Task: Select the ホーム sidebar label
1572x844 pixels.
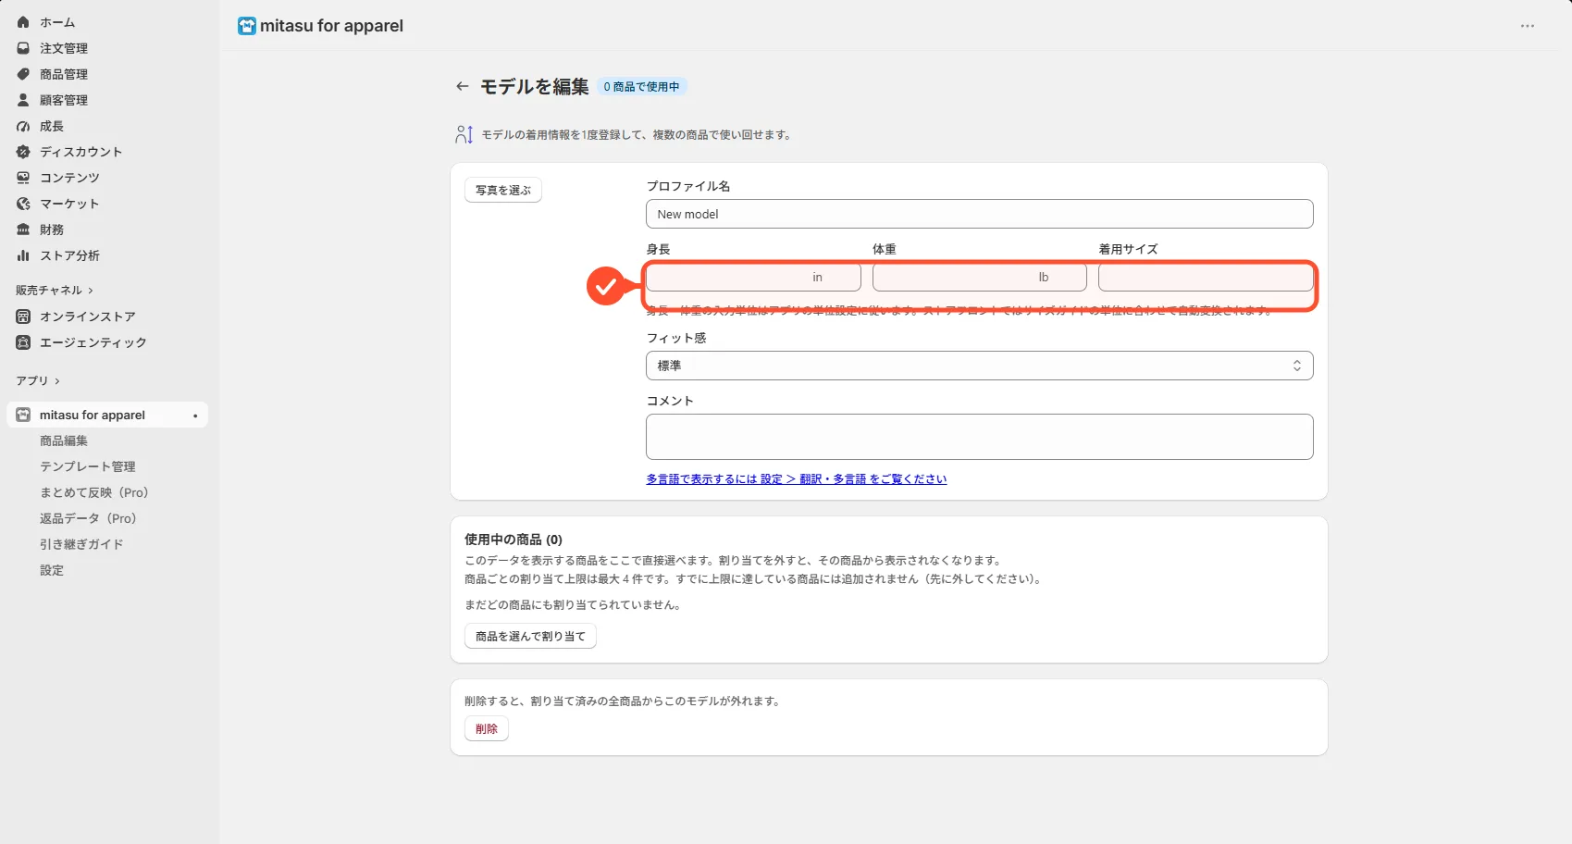Action: 57,22
